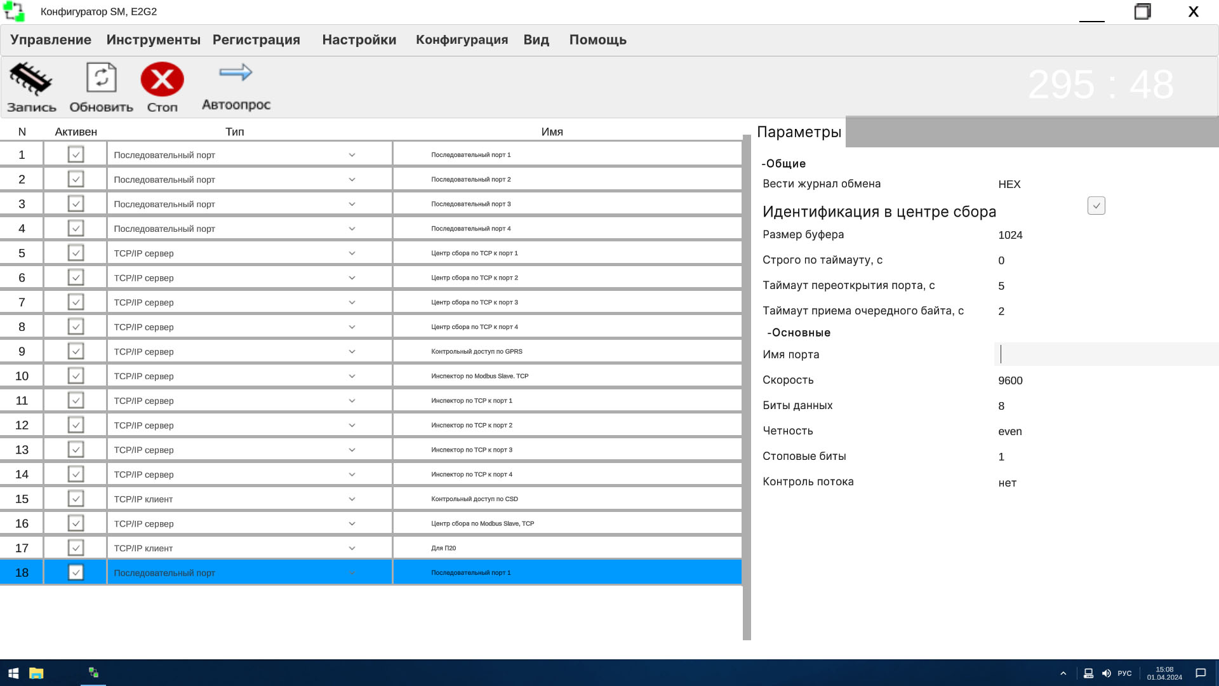Open the Настройки menu
Image resolution: width=1219 pixels, height=686 pixels.
359,40
